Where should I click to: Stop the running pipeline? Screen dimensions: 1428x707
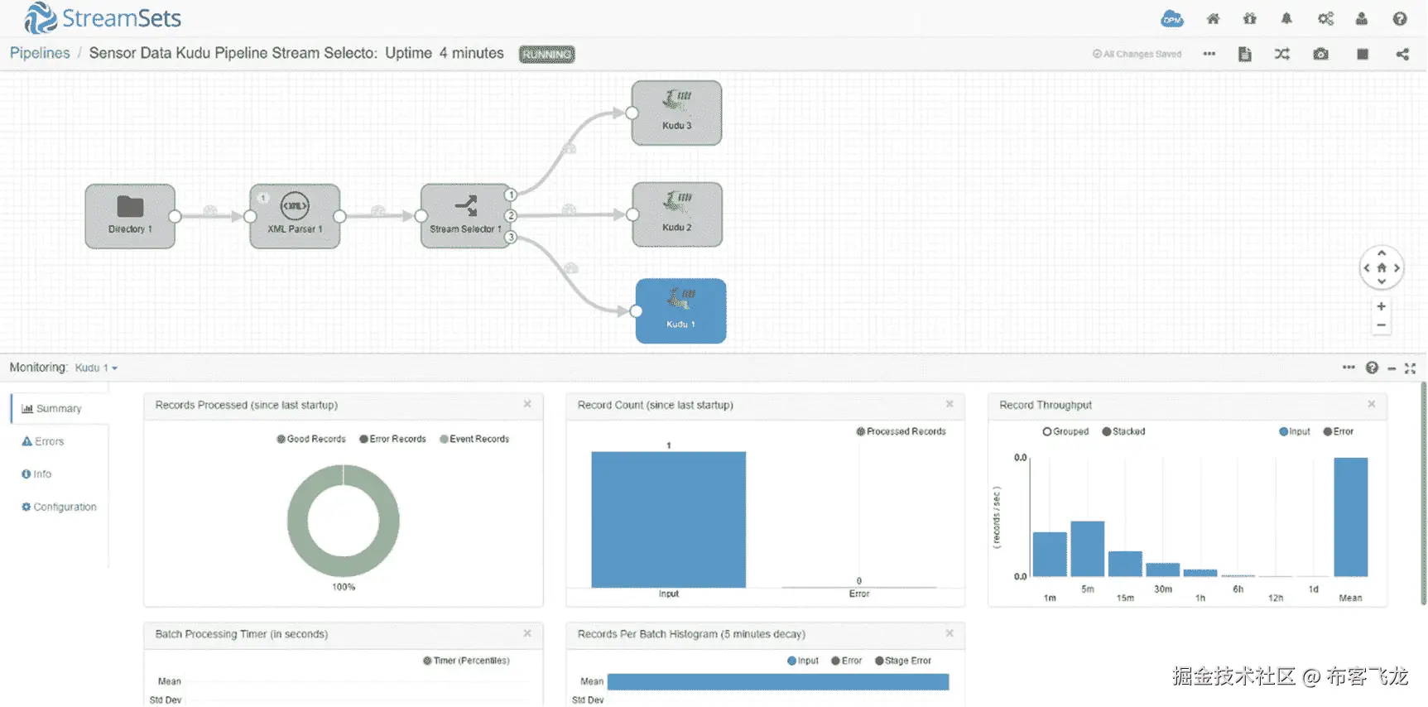1363,54
